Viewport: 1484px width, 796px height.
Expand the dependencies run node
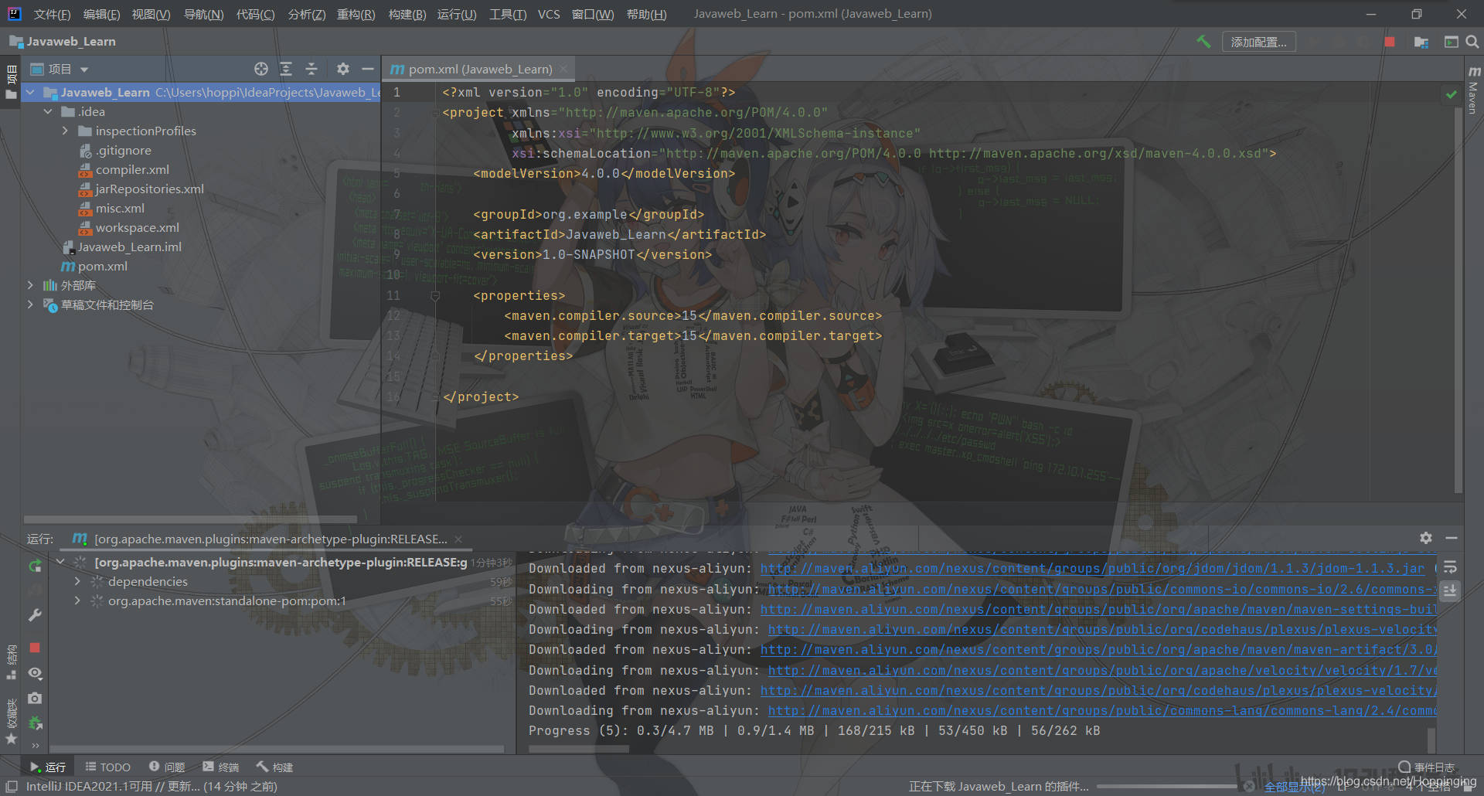point(77,581)
